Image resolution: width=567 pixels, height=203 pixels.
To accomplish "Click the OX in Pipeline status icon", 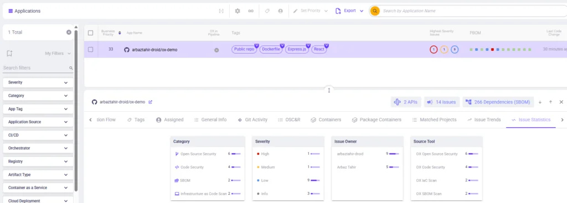I will [217, 50].
